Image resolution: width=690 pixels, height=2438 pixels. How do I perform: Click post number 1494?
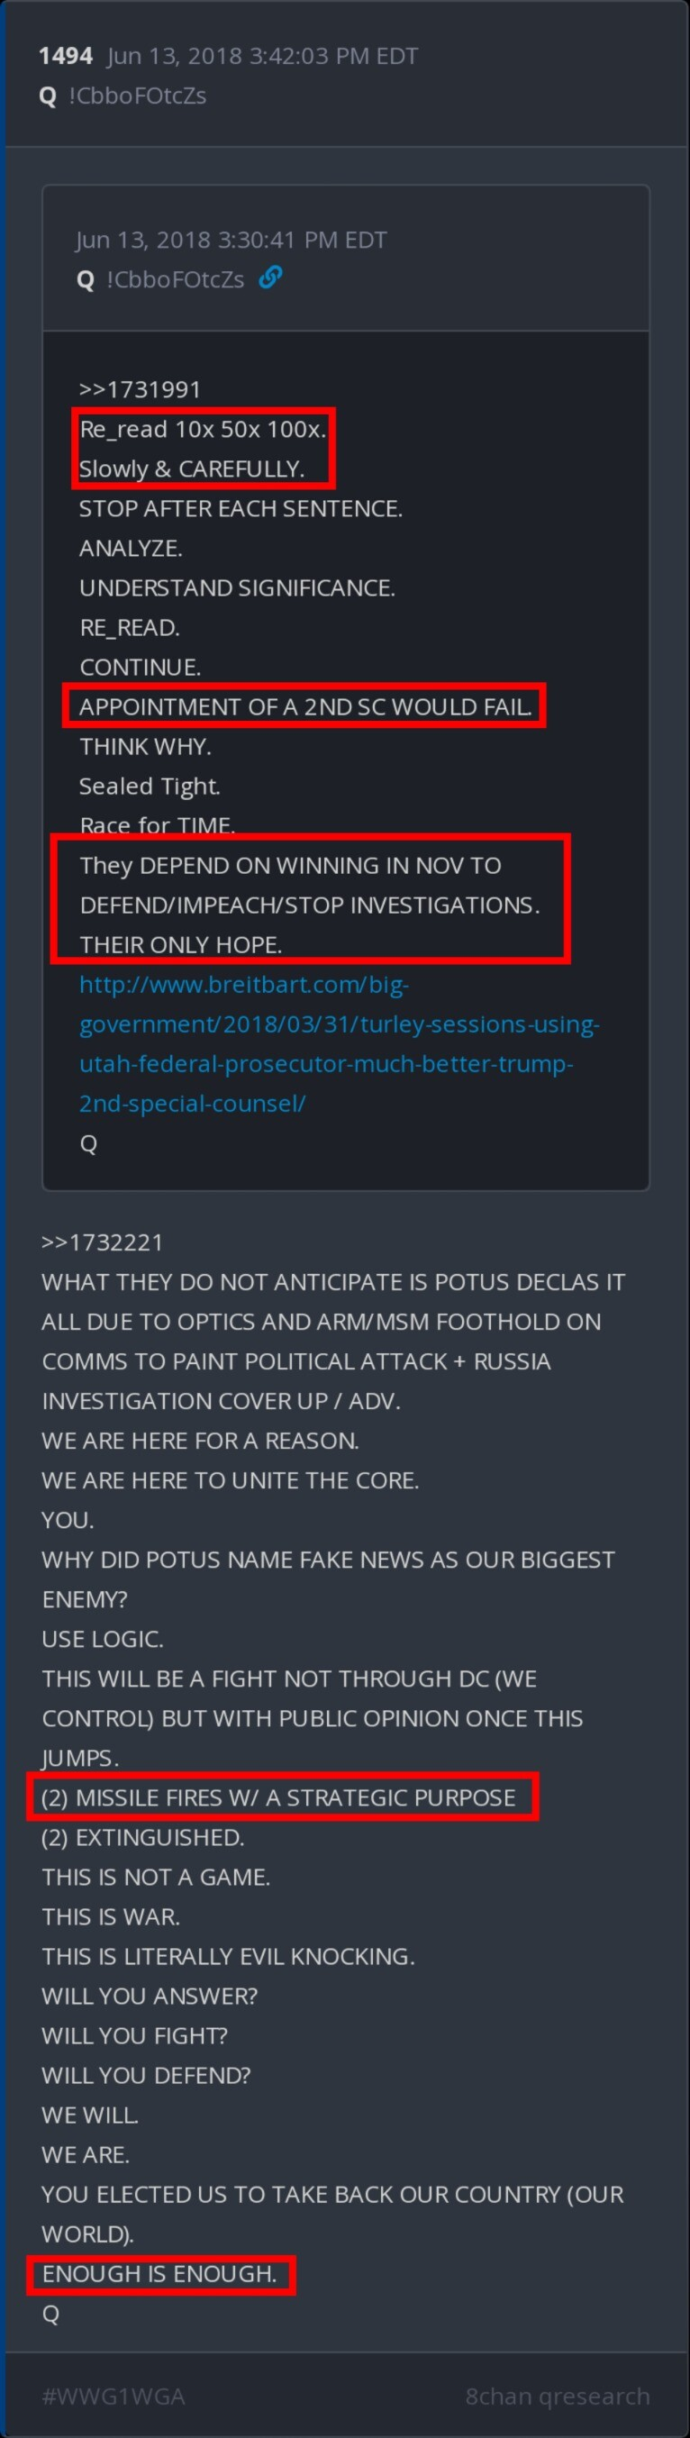pos(66,56)
